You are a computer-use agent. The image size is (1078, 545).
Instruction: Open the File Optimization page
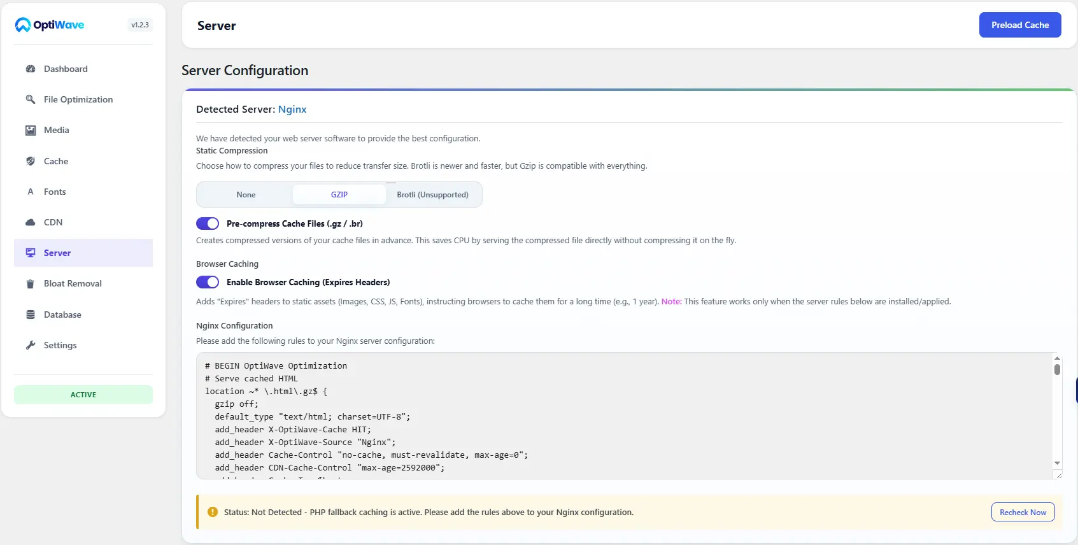(83, 99)
